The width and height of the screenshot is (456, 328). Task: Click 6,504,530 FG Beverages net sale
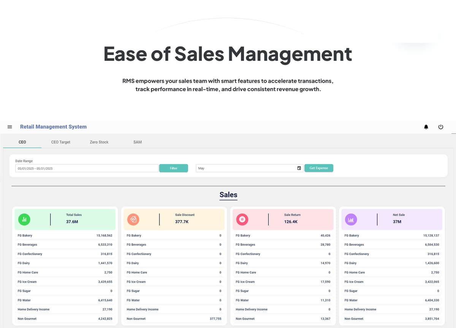[432, 245]
